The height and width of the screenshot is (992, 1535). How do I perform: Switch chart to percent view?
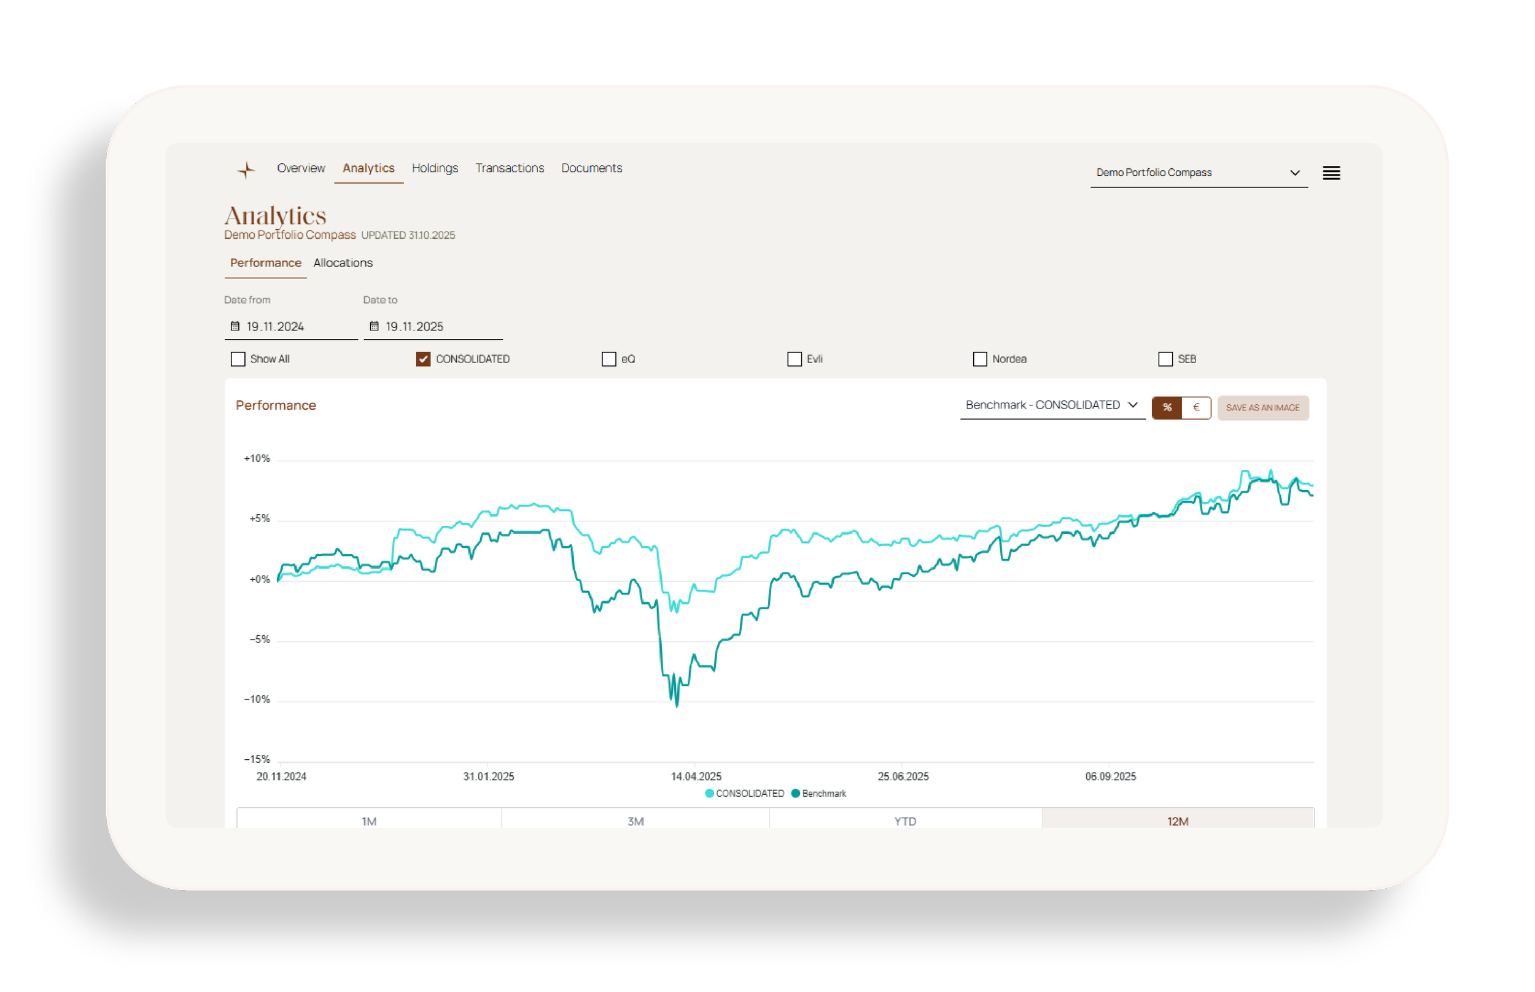coord(1167,407)
